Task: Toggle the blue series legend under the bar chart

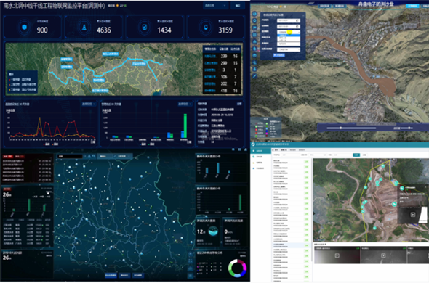Action: [x=143, y=144]
